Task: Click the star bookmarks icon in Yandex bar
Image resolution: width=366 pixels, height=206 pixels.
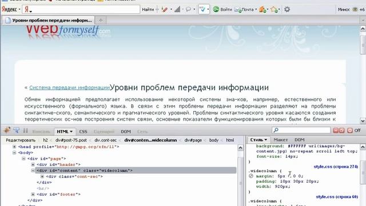Action: [x=274, y=10]
